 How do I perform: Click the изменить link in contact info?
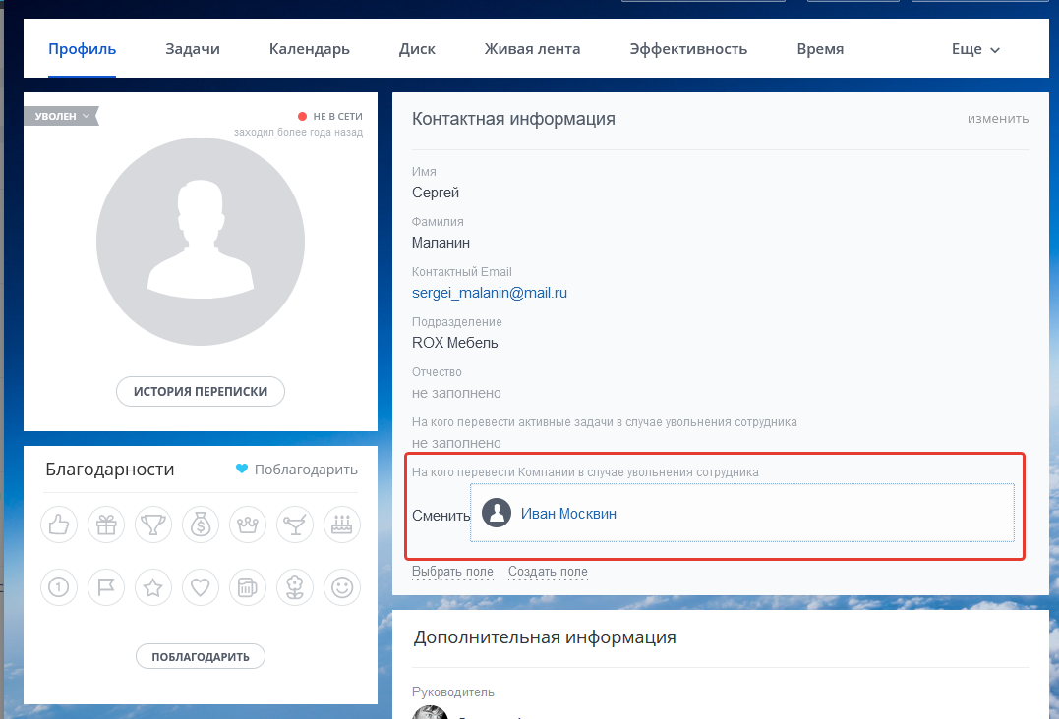[997, 119]
